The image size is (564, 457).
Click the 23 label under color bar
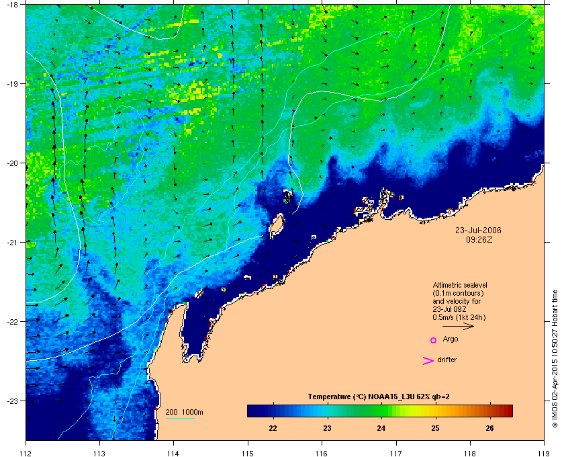point(327,428)
